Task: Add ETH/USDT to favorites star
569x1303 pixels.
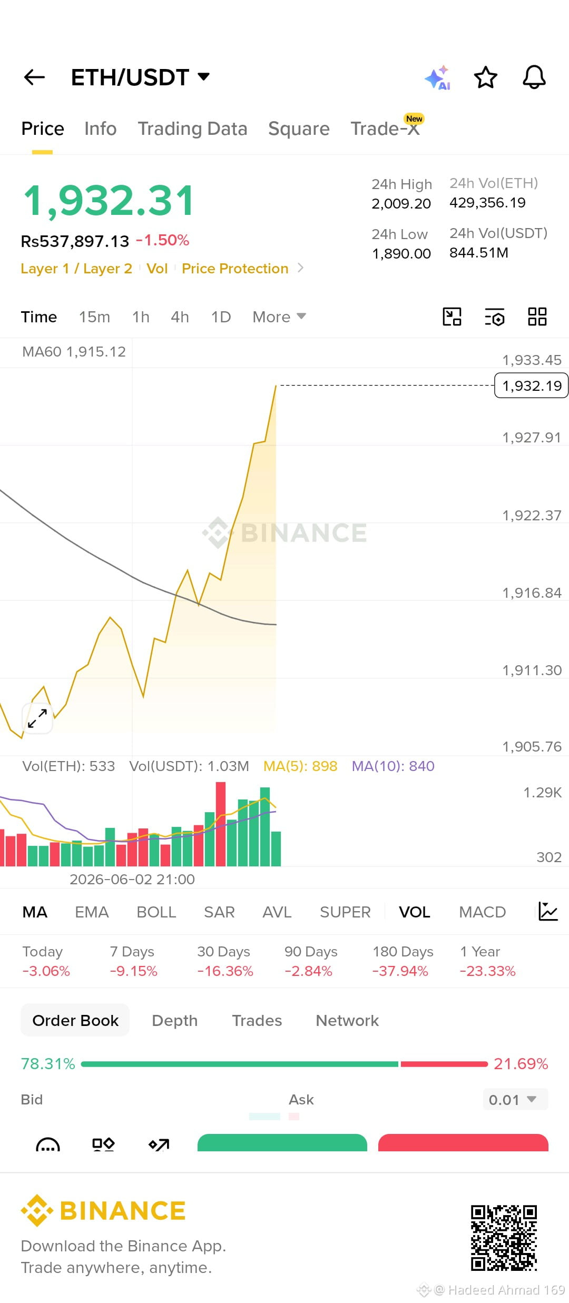Action: [486, 77]
